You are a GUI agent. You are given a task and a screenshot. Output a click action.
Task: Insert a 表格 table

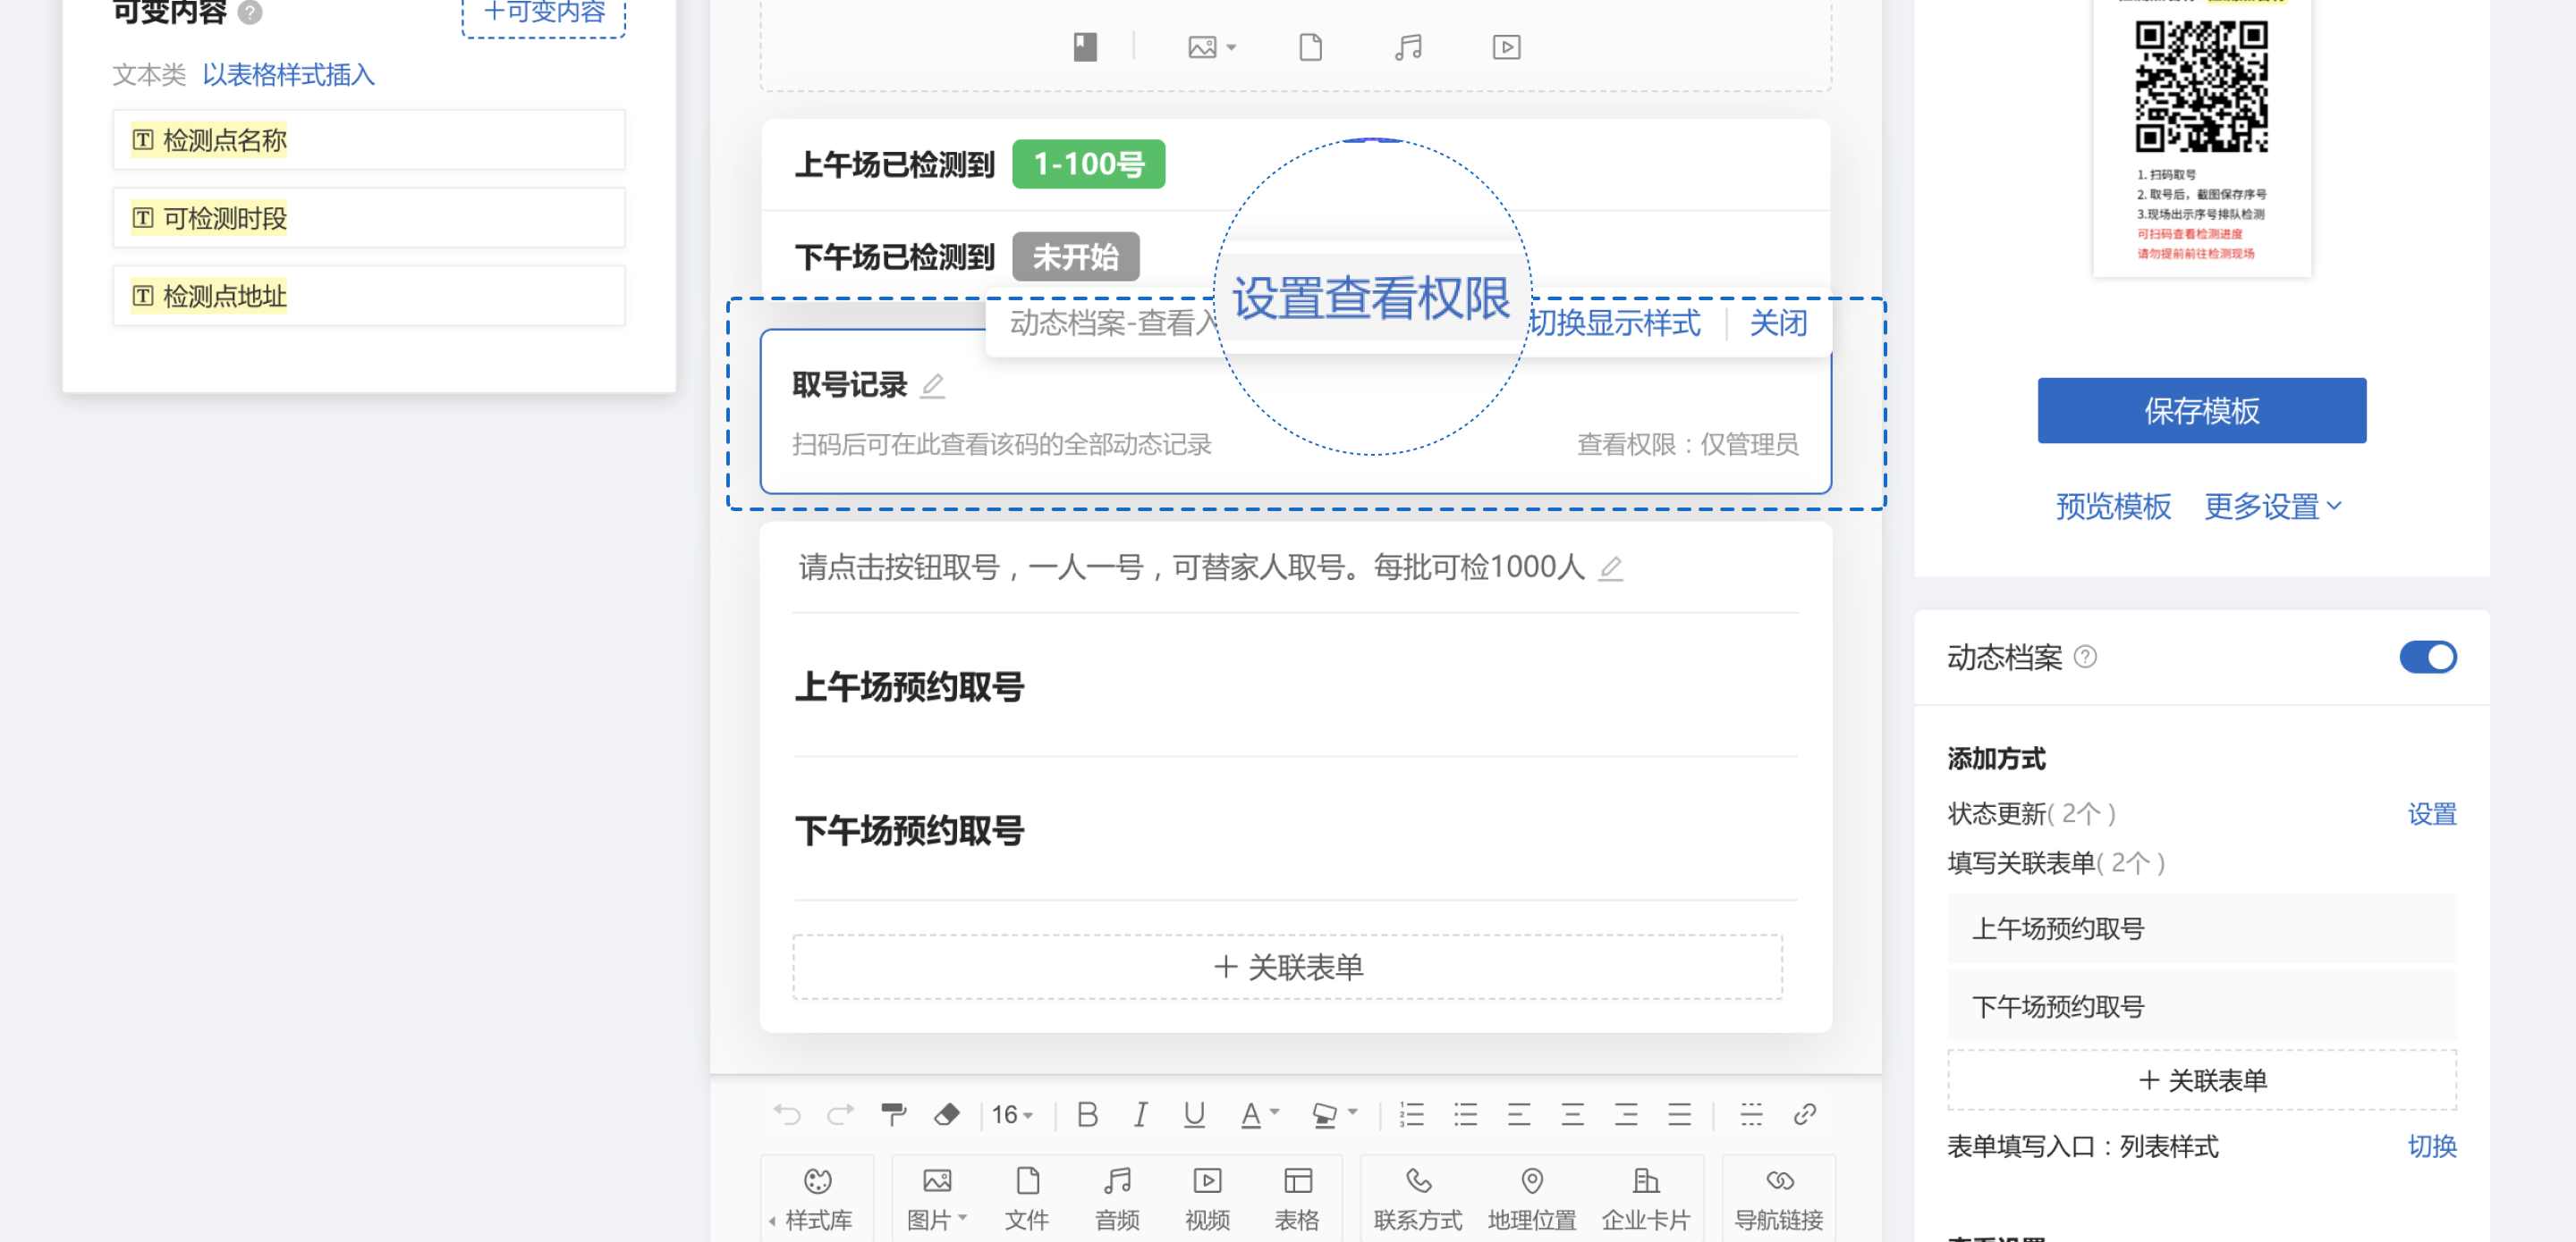[x=1297, y=1197]
